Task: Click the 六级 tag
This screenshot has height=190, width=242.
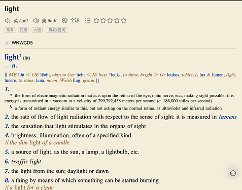Action: [37, 30]
